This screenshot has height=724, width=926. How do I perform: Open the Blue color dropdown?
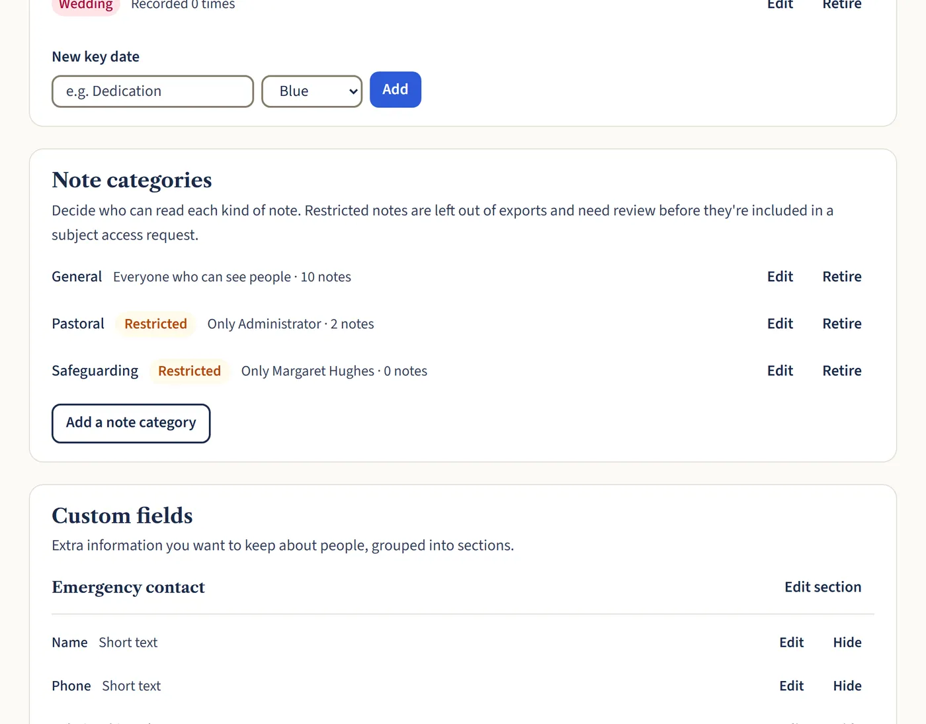pos(312,91)
